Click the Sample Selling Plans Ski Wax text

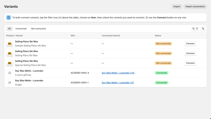point(31,45)
